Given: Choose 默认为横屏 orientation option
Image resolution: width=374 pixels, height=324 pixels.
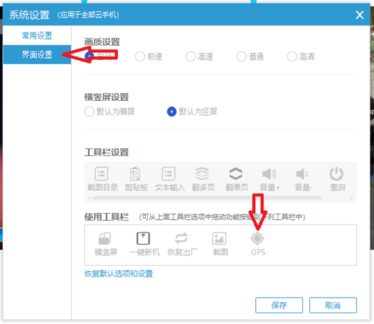Looking at the screenshot, I should click(x=89, y=112).
